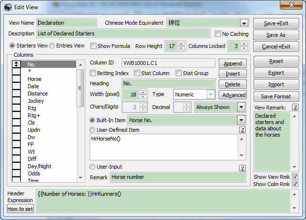Click Save Format button
Viewport: 306px width, 220px height.
click(276, 96)
